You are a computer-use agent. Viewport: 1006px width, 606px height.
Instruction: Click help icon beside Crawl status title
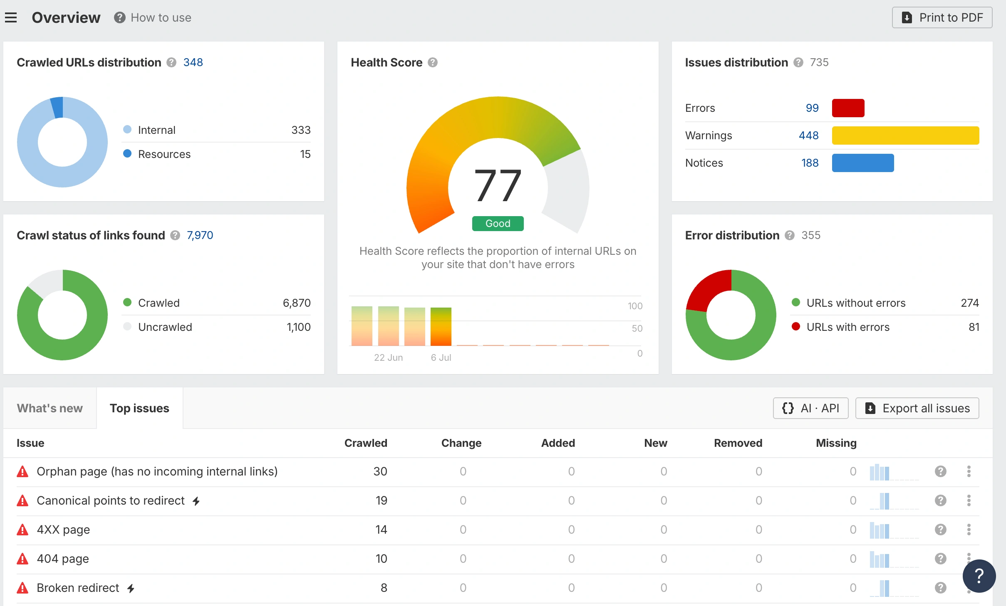175,235
